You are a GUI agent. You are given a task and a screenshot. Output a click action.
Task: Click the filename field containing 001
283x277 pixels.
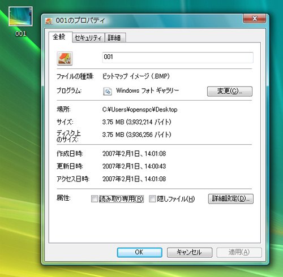pyautogui.click(x=178, y=58)
